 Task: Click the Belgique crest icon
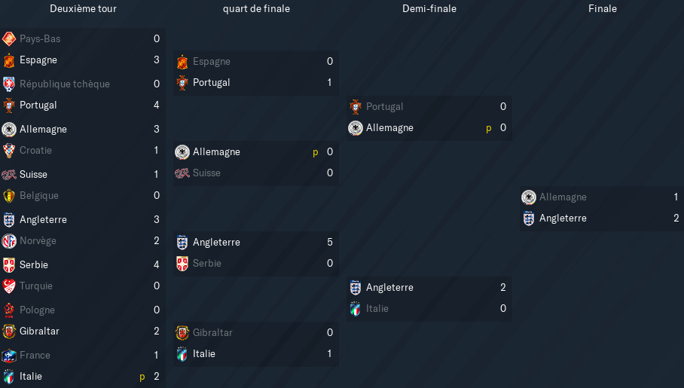click(9, 196)
